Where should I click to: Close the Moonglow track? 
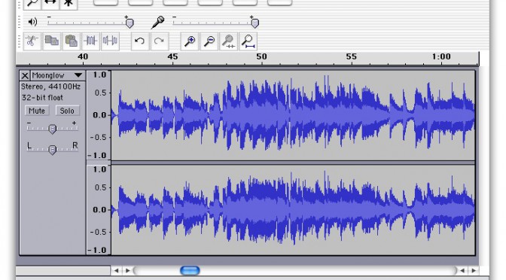point(25,75)
